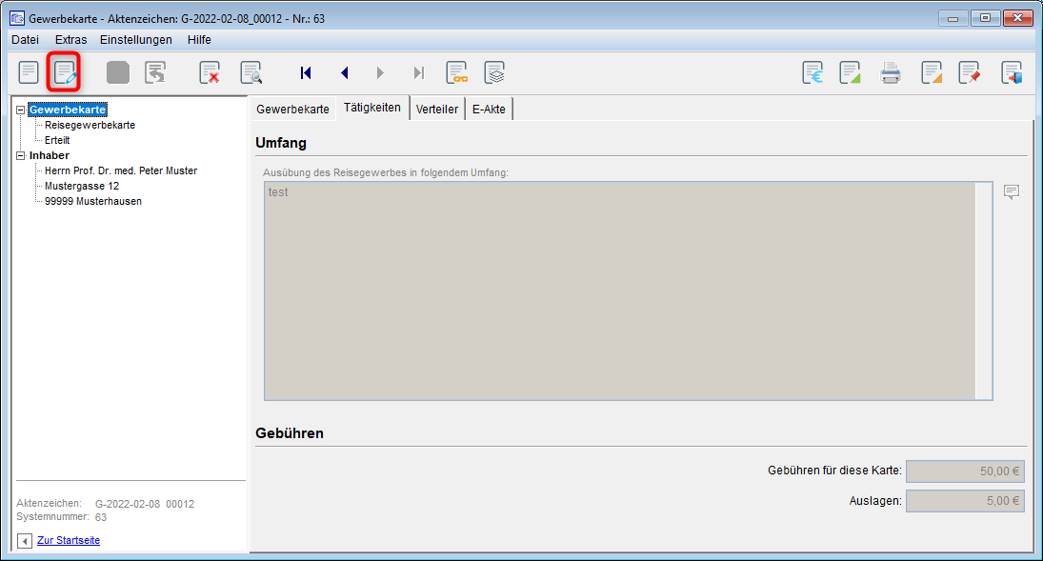This screenshot has width=1043, height=561.
Task: Jump to the first record
Action: click(306, 73)
